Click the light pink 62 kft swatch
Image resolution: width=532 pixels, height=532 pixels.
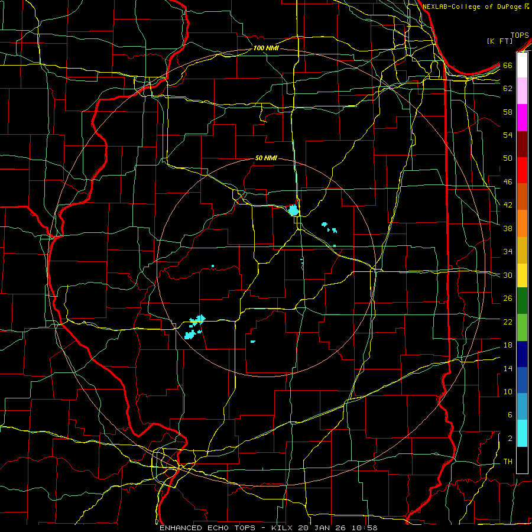click(522, 91)
